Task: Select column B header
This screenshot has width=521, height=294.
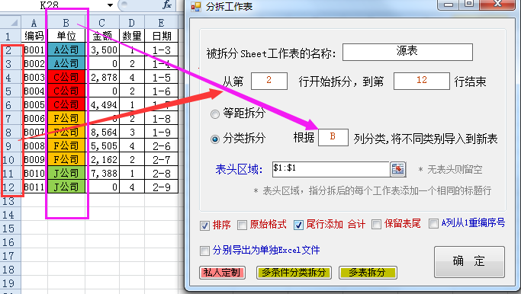Action: coord(66,23)
